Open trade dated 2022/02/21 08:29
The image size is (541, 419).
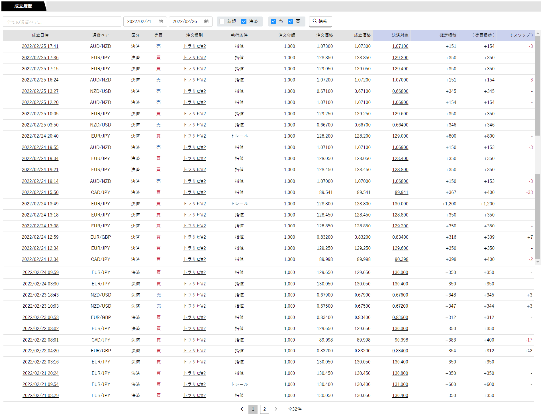(40, 395)
